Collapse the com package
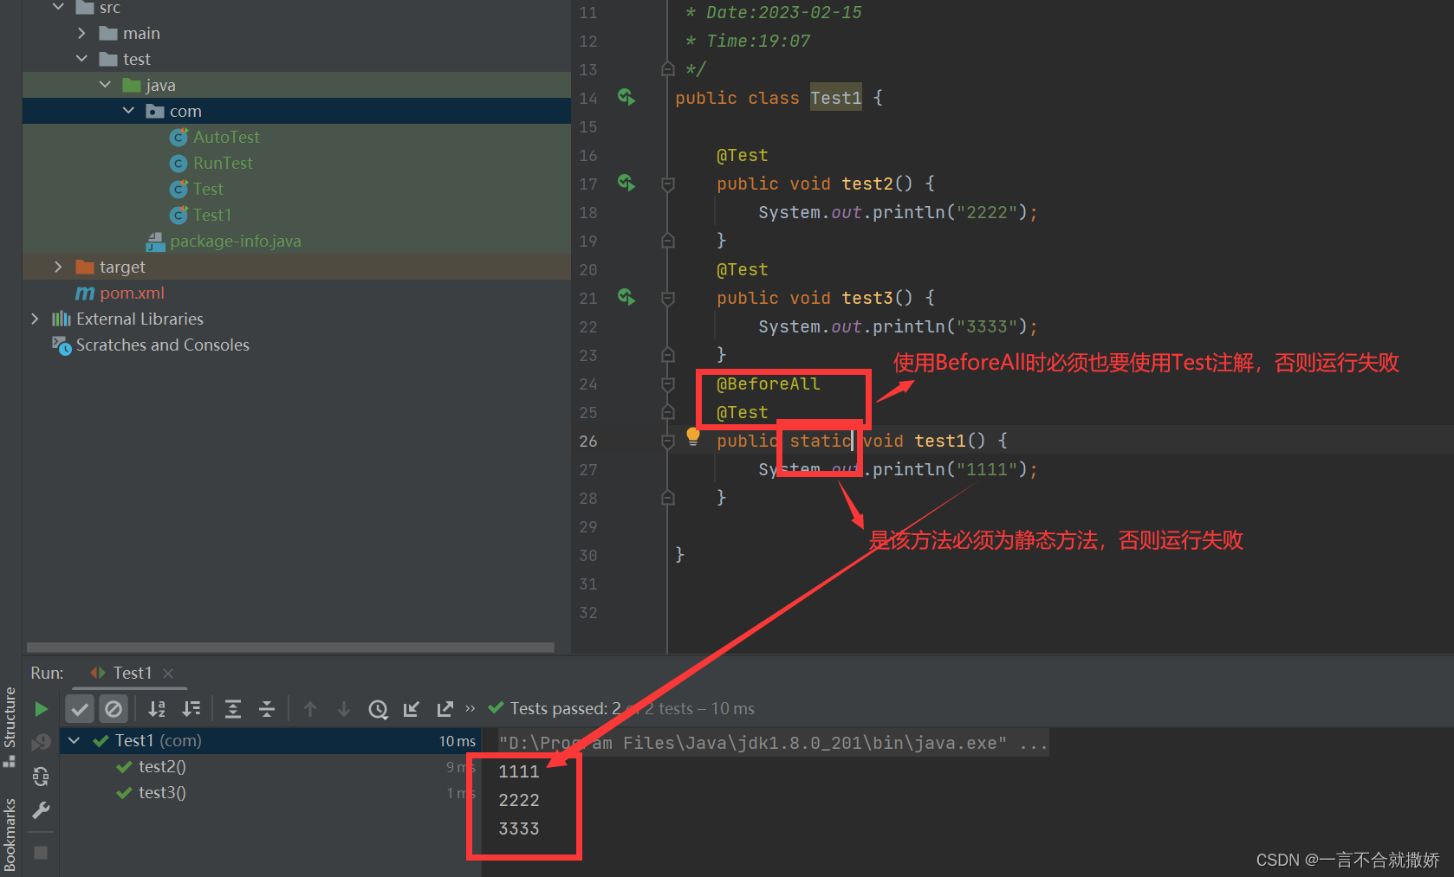This screenshot has height=877, width=1454. coord(128,111)
